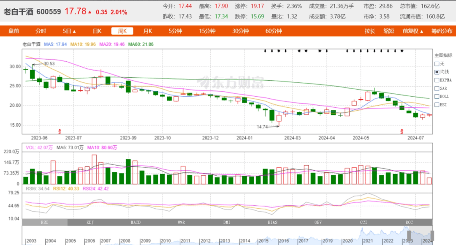Toggle the 均线 moving average checkbox

point(437,72)
